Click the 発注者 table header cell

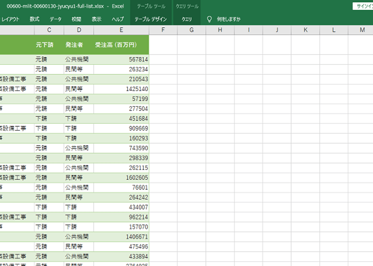pos(79,45)
